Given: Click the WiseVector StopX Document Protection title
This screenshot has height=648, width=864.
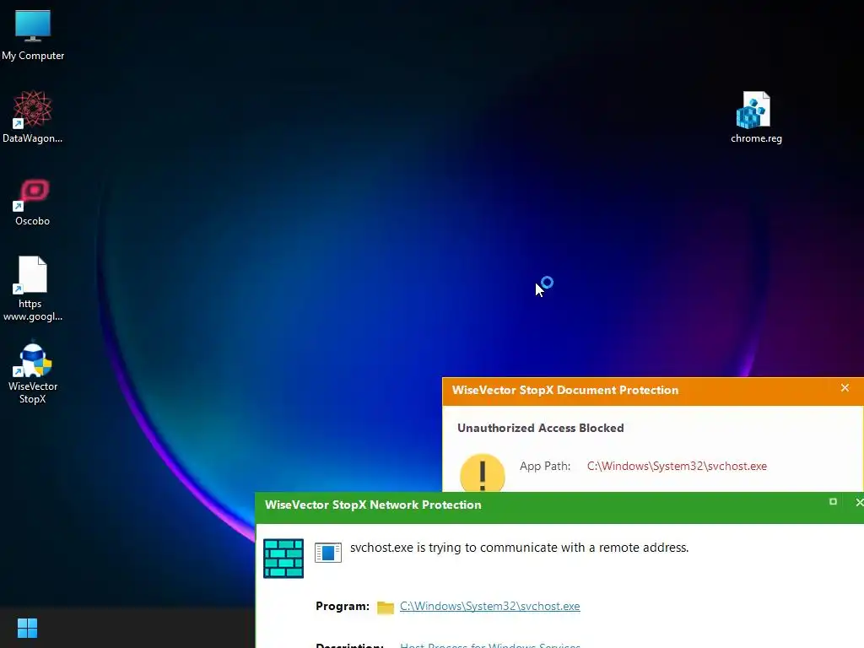Looking at the screenshot, I should pyautogui.click(x=564, y=390).
